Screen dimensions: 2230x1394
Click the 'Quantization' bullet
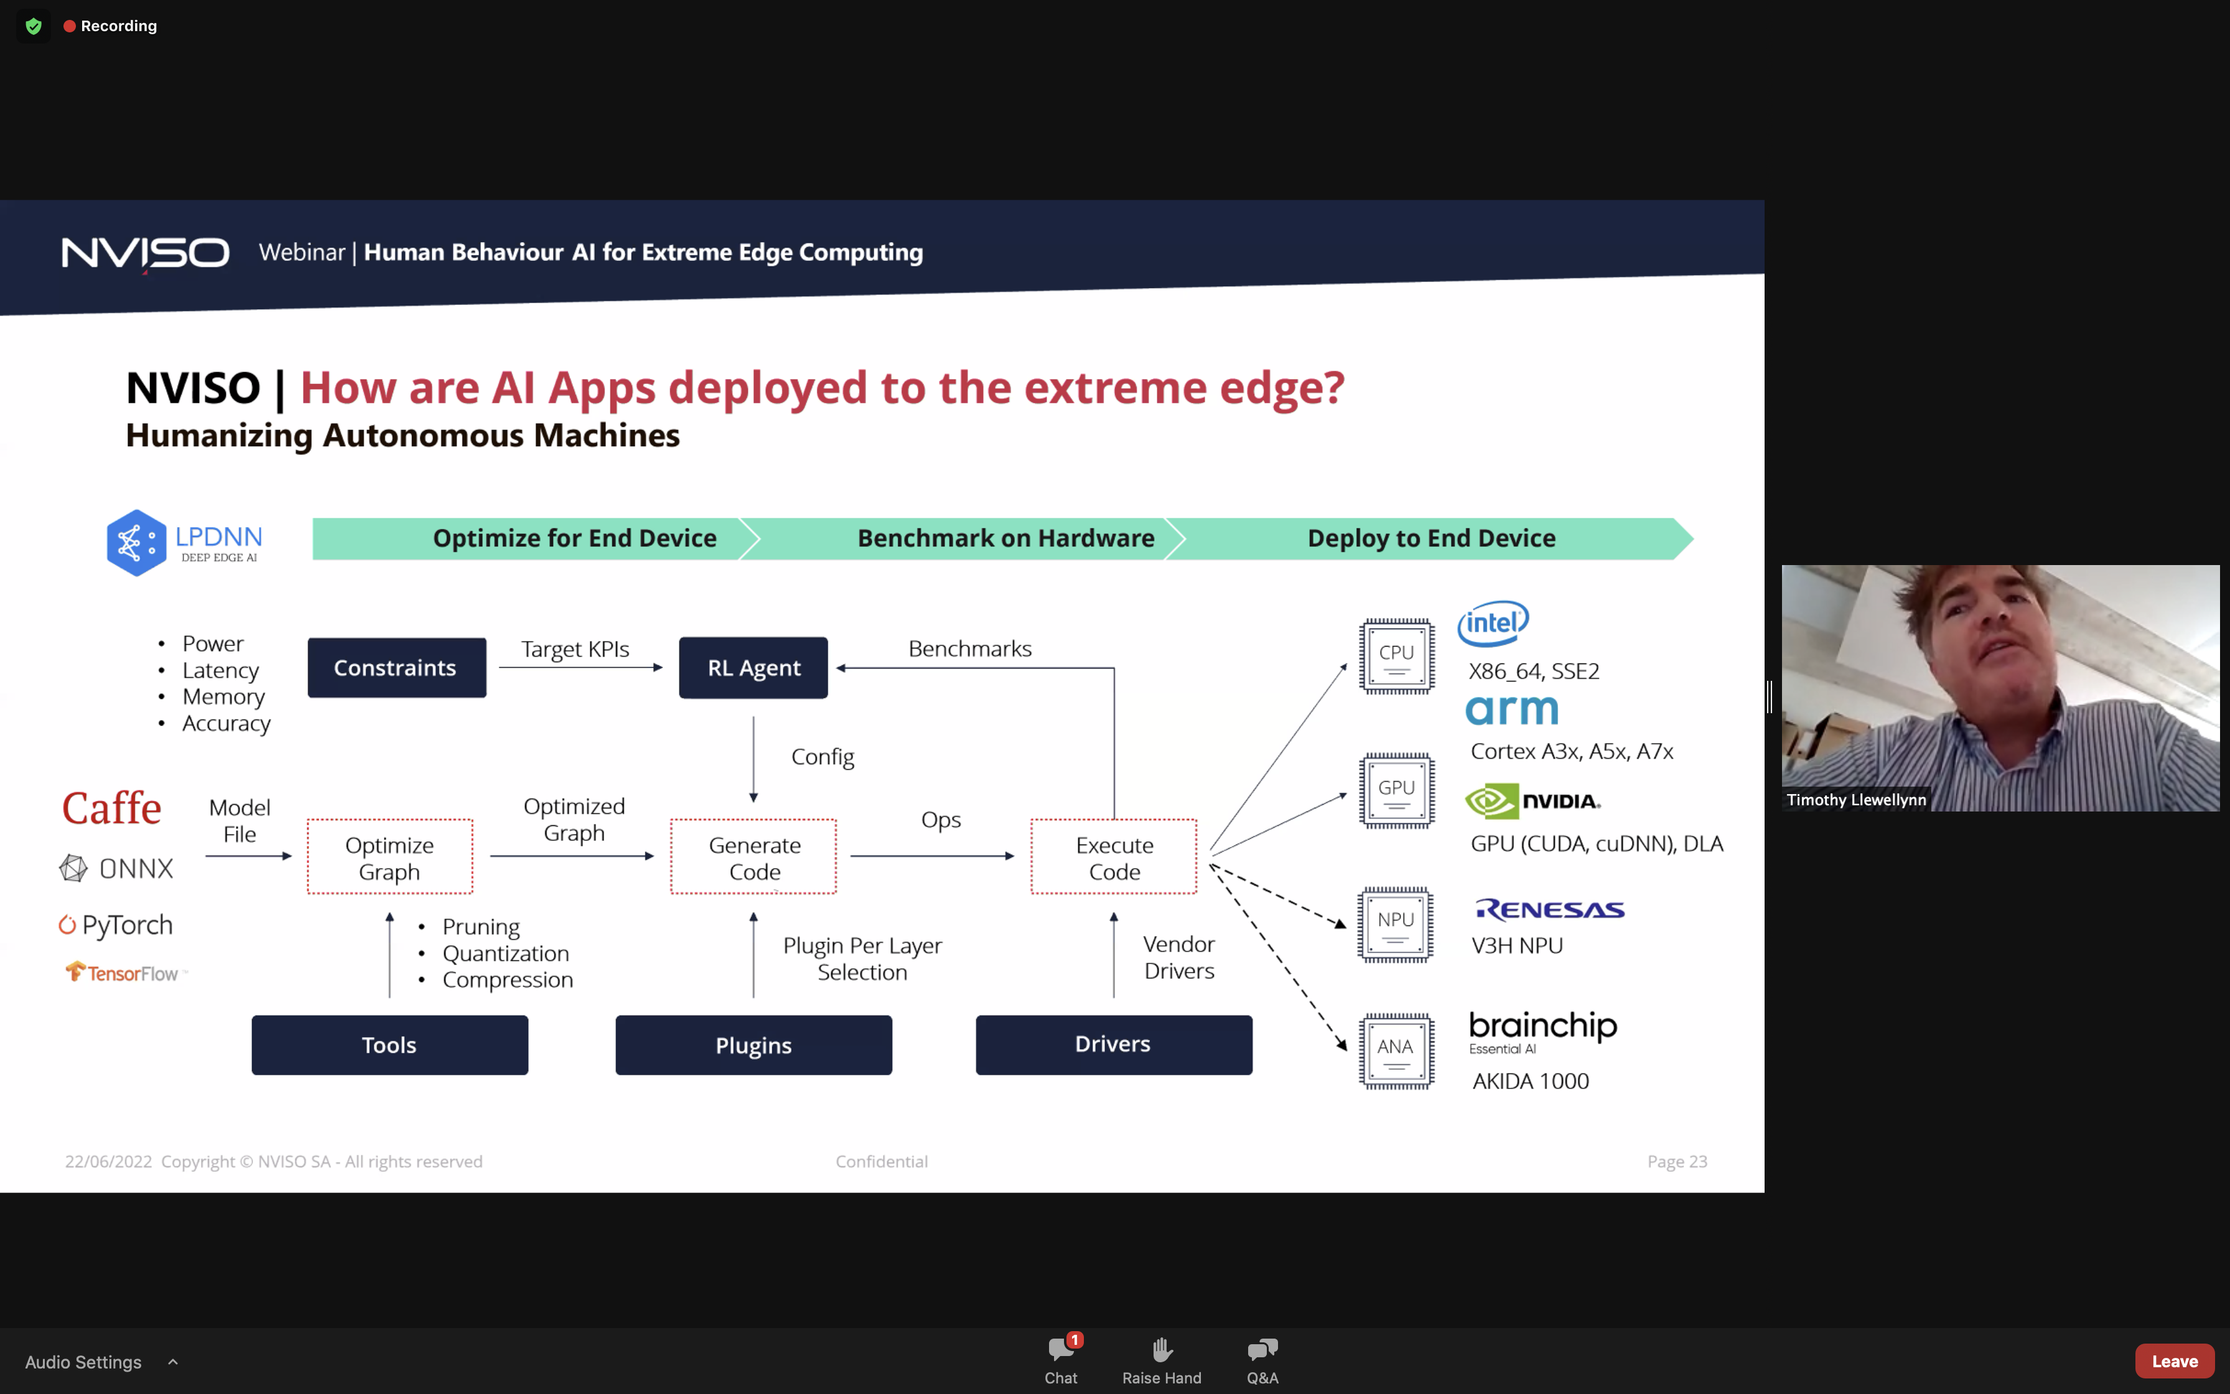click(505, 952)
